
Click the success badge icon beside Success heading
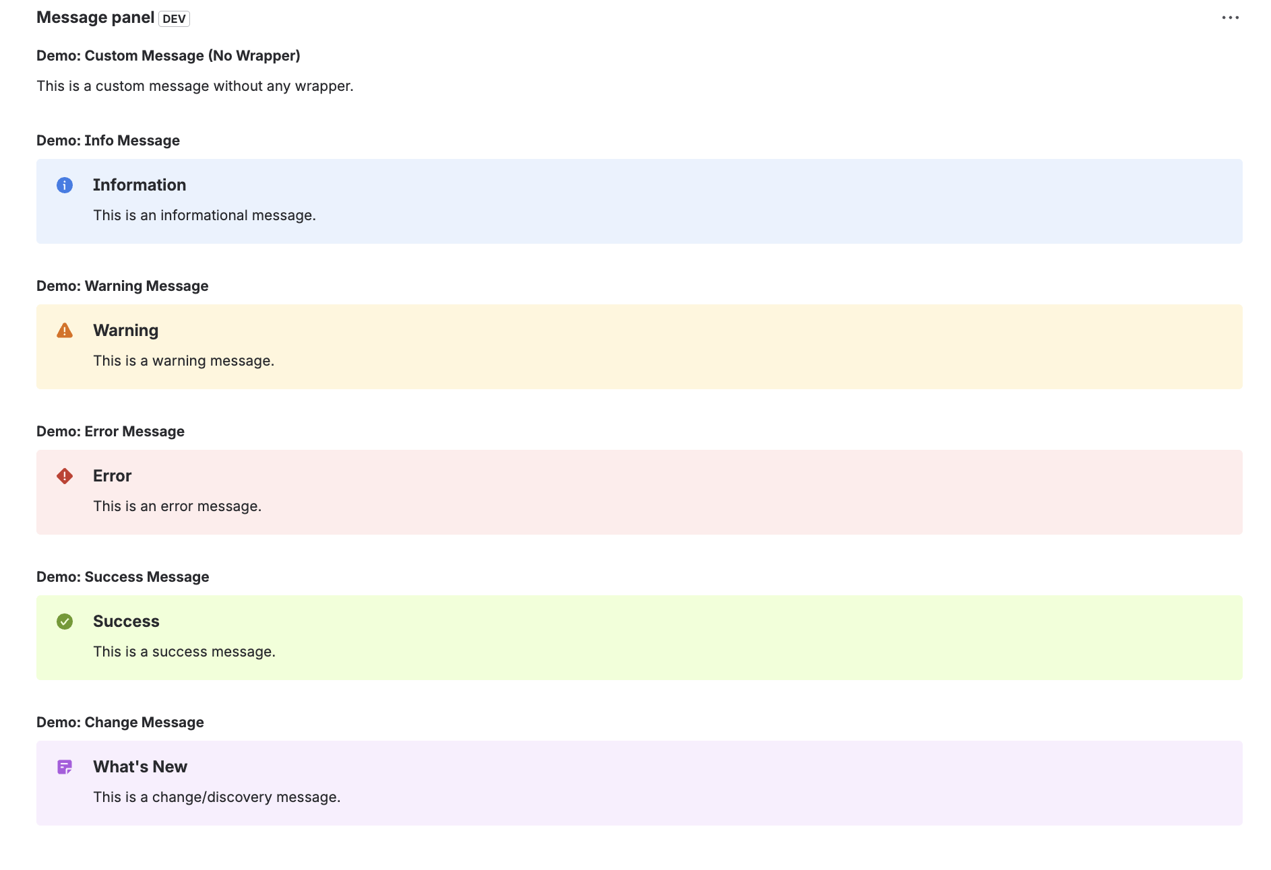[65, 622]
